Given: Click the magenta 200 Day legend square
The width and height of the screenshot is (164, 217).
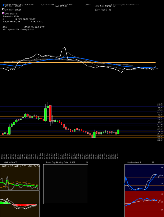Looking at the screenshot, I should [x=3, y=13].
